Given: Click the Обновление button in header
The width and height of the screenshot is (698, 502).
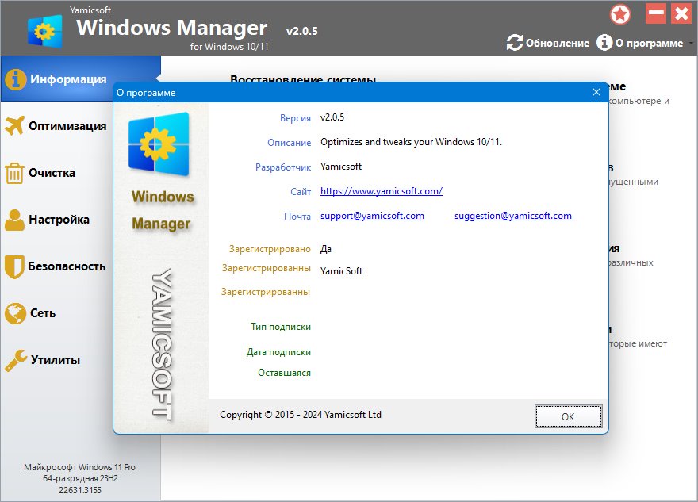Looking at the screenshot, I should coord(548,43).
